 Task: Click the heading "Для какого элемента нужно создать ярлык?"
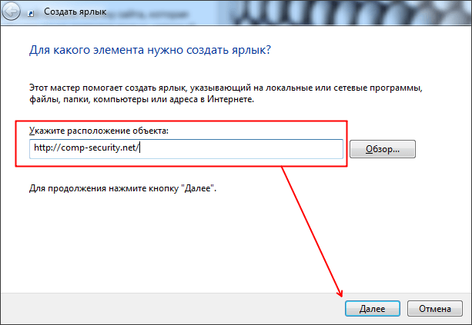tap(150, 49)
